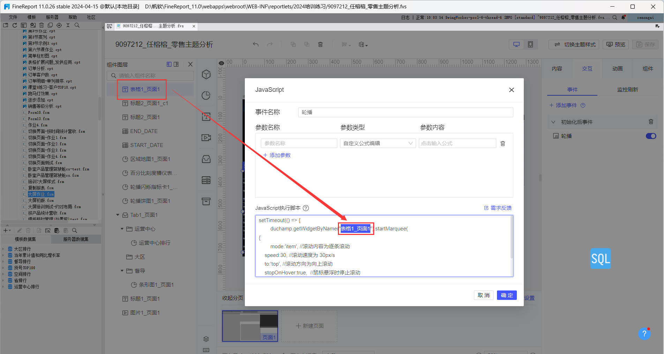This screenshot has width=664, height=354.
Task: Switch to the 内容 tab
Action: [x=557, y=69]
